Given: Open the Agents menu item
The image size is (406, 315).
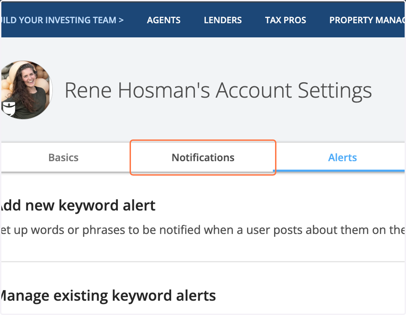Looking at the screenshot, I should click(x=164, y=20).
